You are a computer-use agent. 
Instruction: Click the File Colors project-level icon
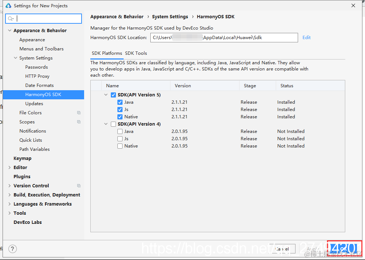pos(79,113)
